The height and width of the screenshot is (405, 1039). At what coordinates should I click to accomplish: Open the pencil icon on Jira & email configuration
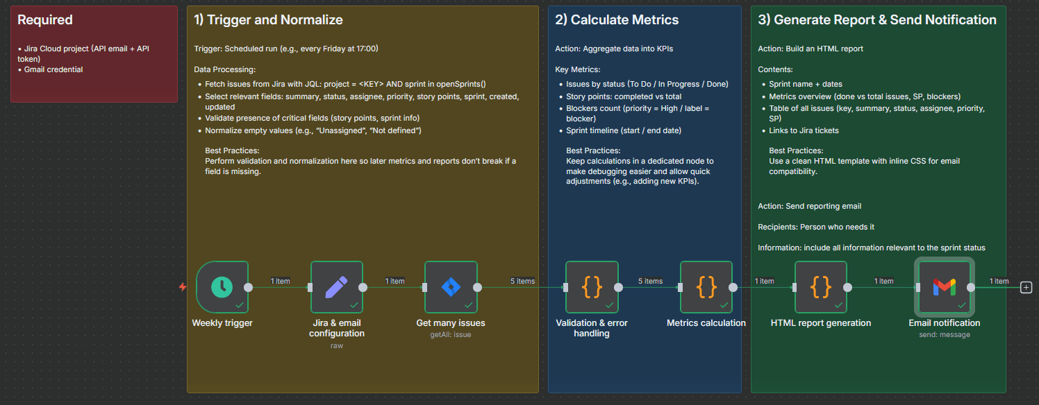coord(336,286)
